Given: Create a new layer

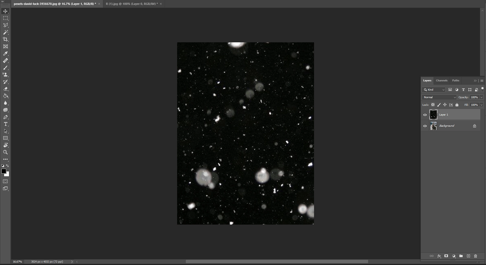Looking at the screenshot, I should click(x=468, y=256).
